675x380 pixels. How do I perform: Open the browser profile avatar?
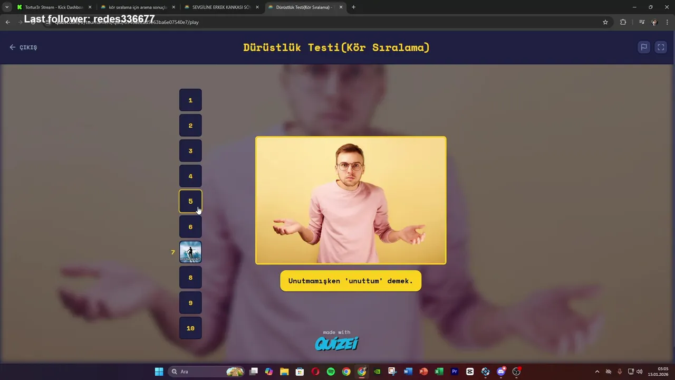[654, 22]
